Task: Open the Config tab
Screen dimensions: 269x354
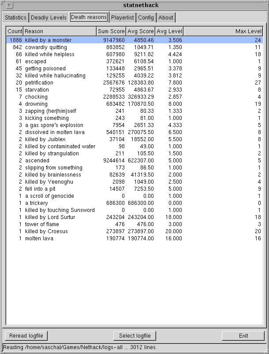Action: [146, 18]
